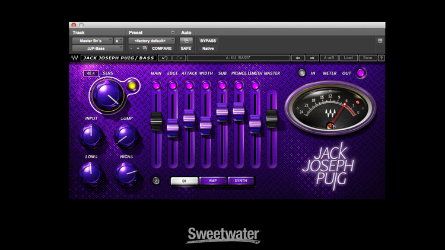445x250 pixels.
Task: Click the undo arrow in Waves toolbar
Action: (164, 58)
